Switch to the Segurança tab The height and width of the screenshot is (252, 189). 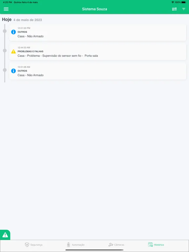coord(33,245)
